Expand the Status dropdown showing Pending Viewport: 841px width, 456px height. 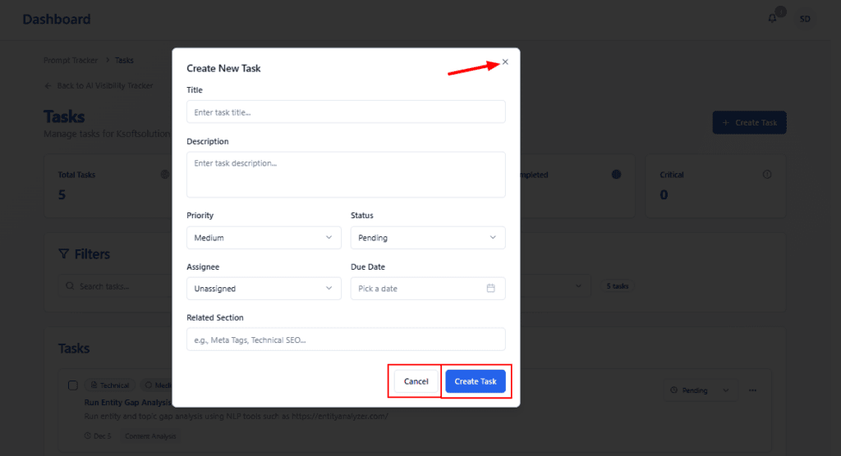coord(427,238)
